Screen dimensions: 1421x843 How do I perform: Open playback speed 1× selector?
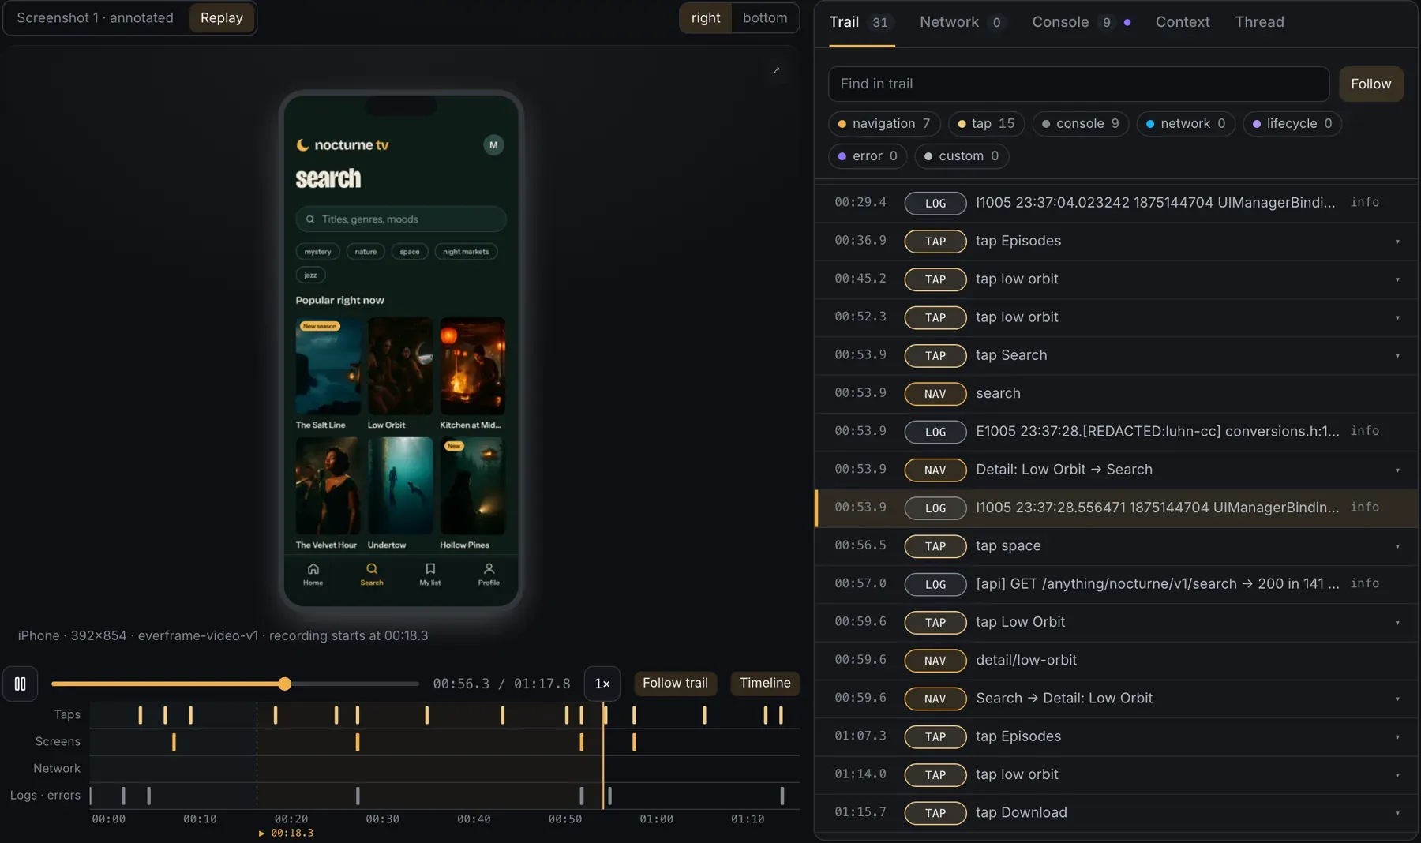click(x=602, y=684)
